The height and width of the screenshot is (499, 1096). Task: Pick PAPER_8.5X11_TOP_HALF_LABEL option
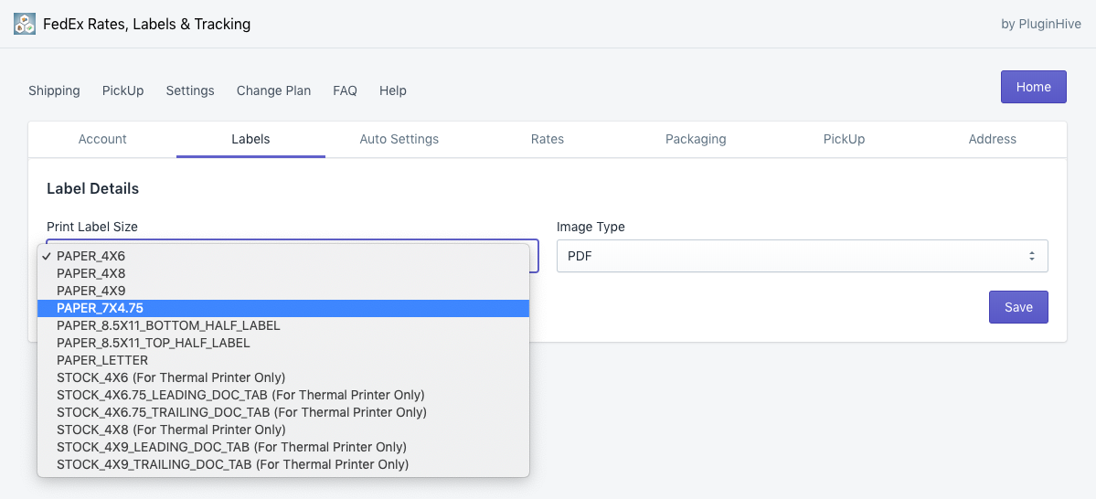pos(283,343)
